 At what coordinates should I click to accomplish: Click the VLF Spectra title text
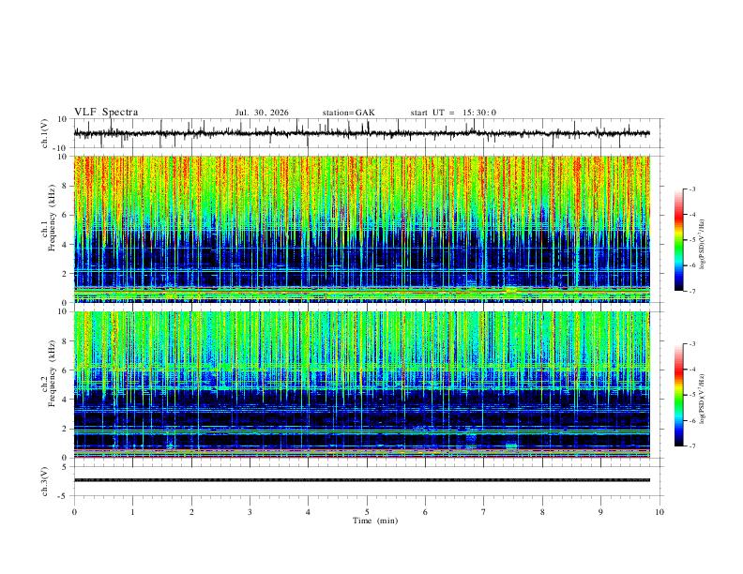click(x=106, y=113)
